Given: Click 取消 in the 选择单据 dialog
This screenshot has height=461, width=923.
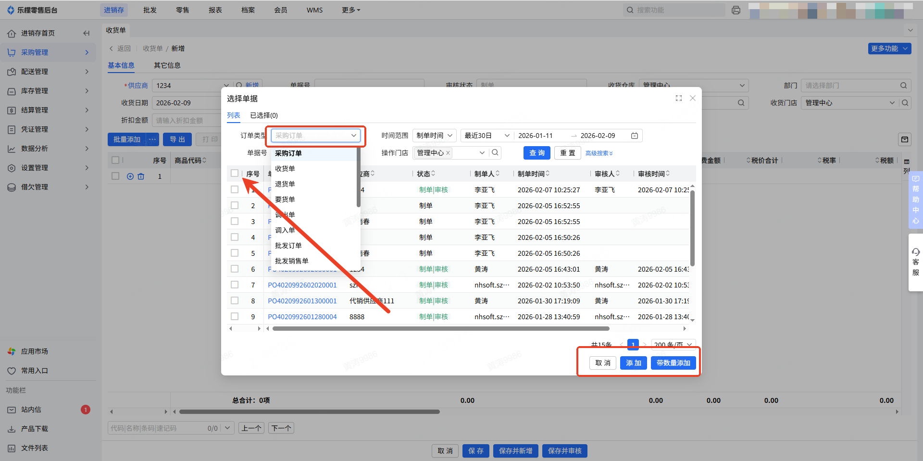Looking at the screenshot, I should coord(603,363).
